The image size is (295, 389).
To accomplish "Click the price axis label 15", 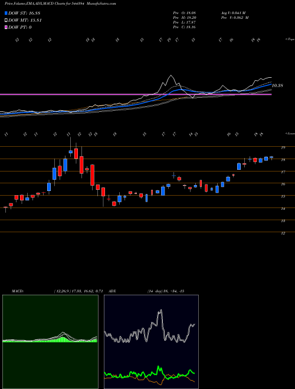I will (x=283, y=196).
